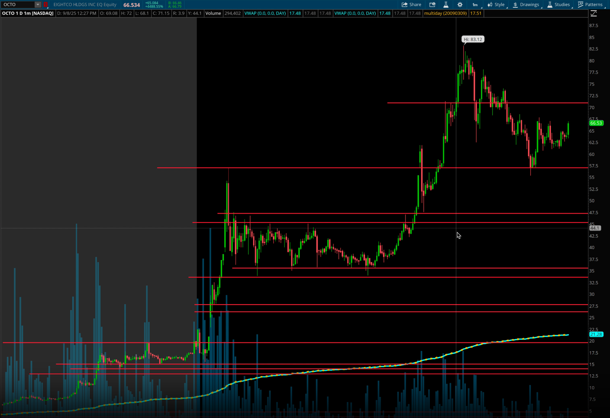Open the Patterns menu

tap(590, 4)
